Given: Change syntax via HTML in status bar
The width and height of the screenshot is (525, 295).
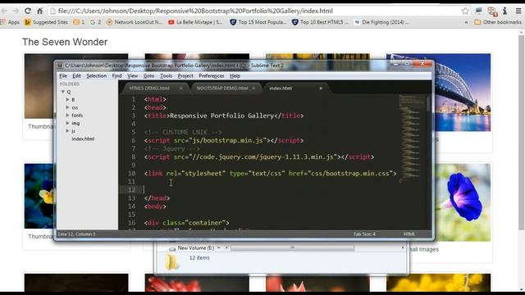Looking at the screenshot, I should 409,234.
